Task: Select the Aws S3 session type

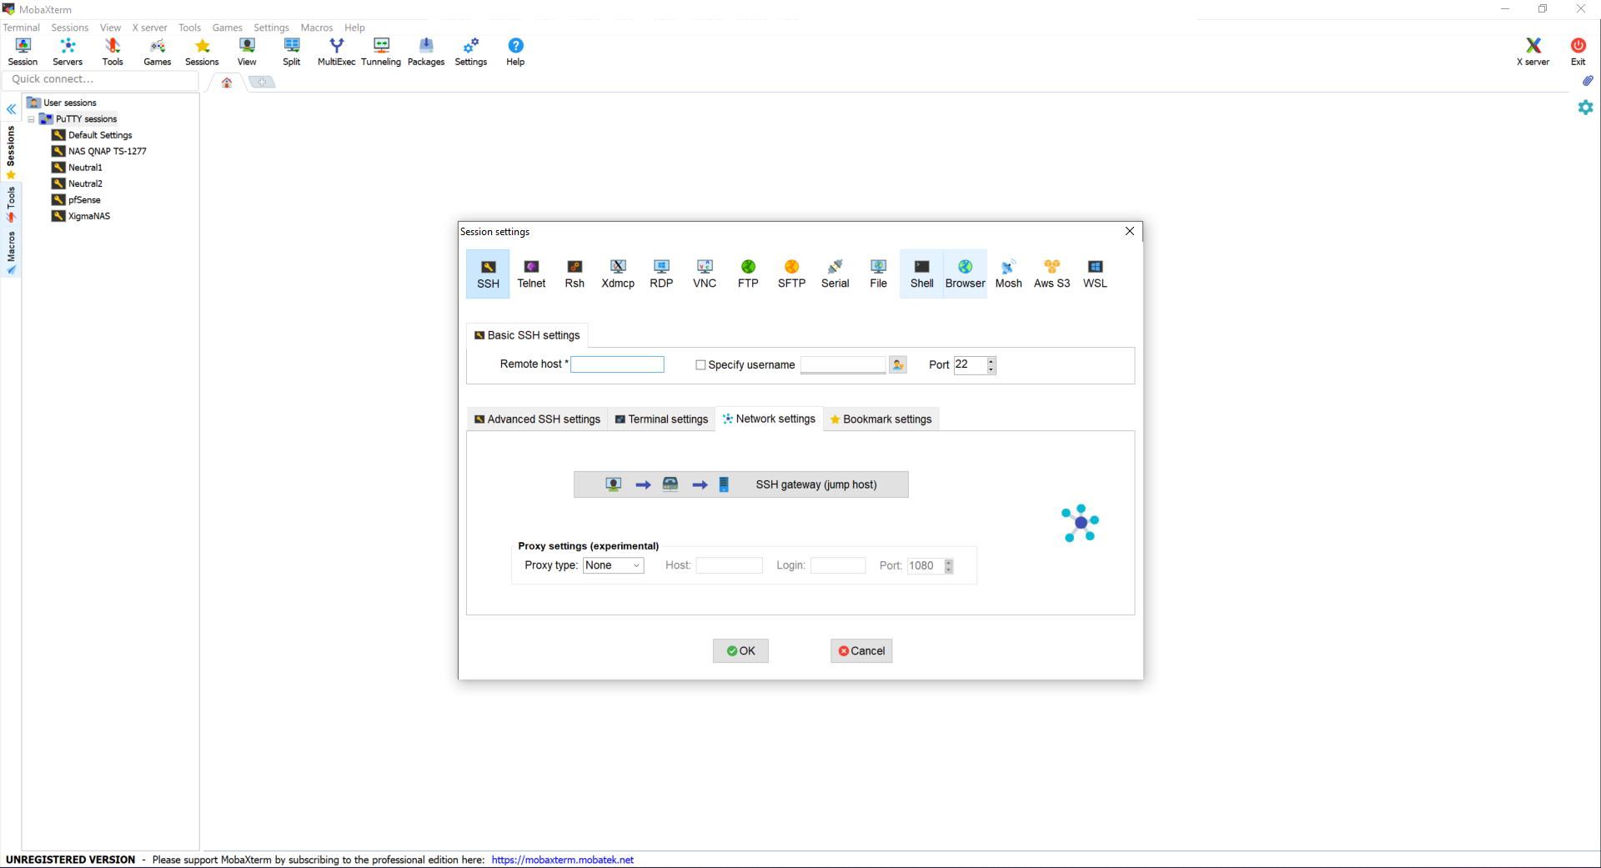Action: 1051,273
